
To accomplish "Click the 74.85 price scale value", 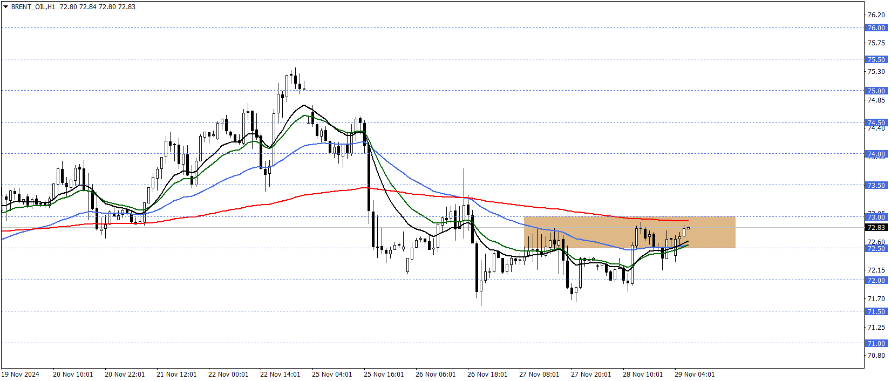I will pos(876,100).
